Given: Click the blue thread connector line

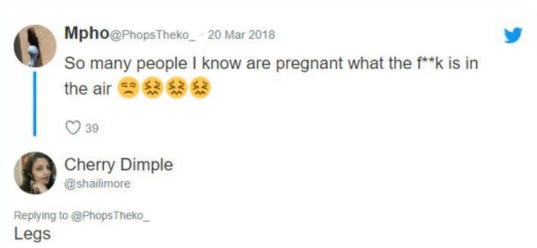Looking at the screenshot, I should coord(35,104).
